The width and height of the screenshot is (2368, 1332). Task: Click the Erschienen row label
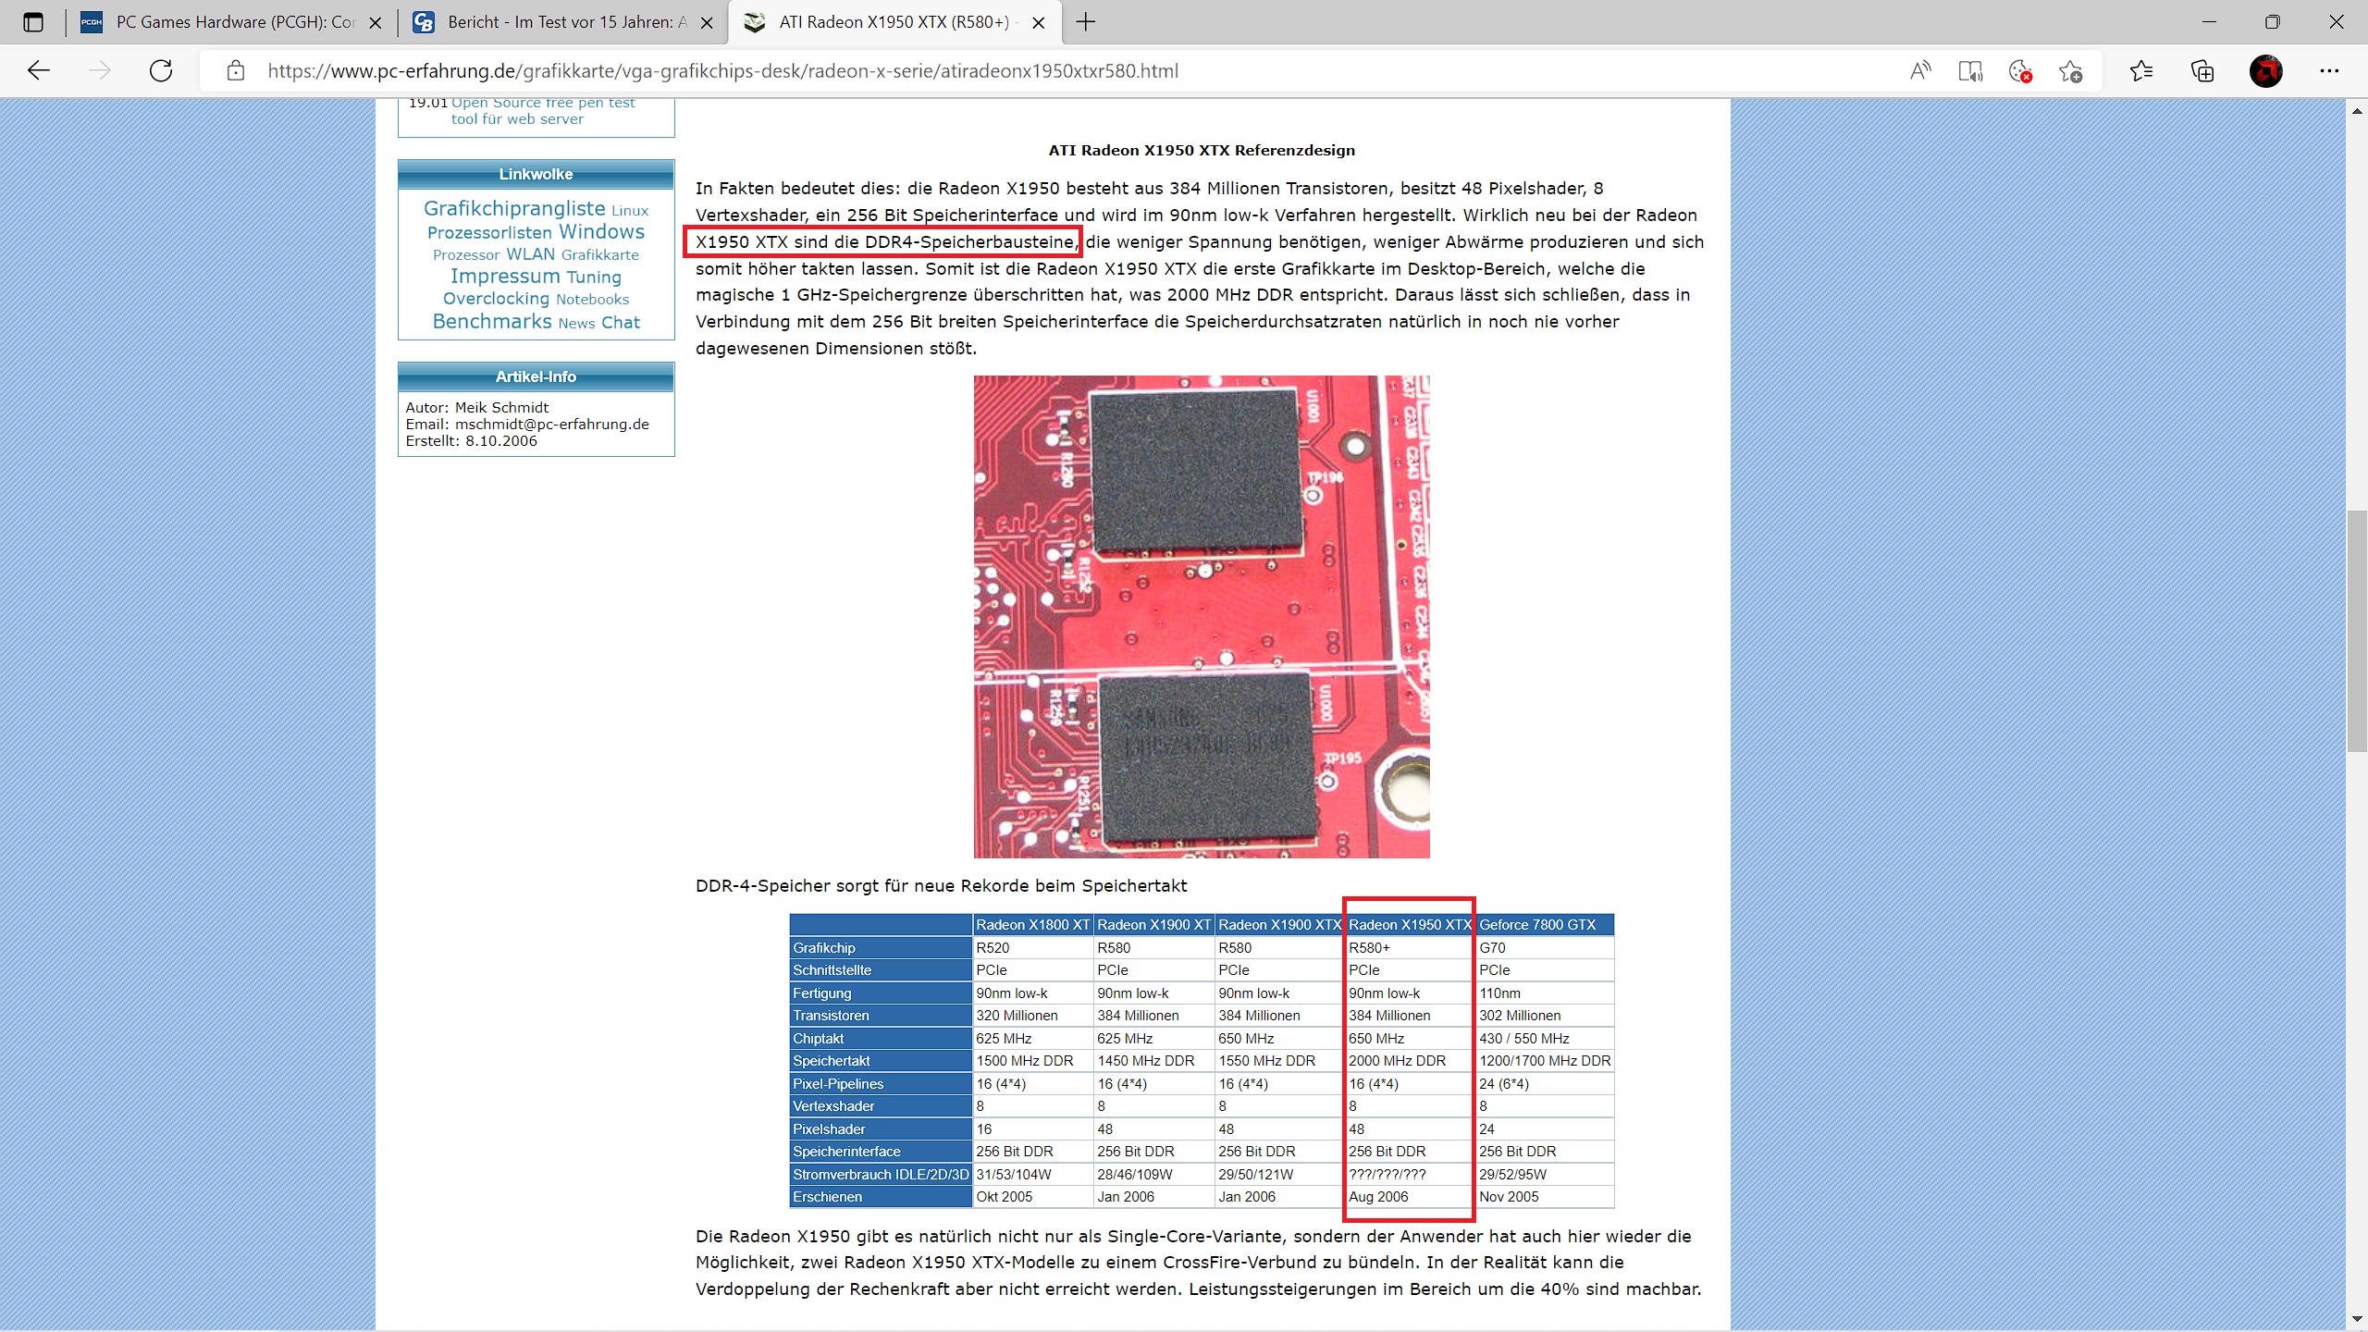click(x=880, y=1197)
